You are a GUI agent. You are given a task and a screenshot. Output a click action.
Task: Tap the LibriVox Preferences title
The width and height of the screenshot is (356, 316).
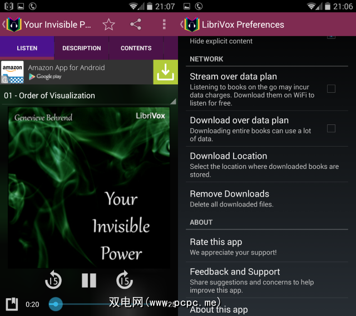(x=243, y=24)
